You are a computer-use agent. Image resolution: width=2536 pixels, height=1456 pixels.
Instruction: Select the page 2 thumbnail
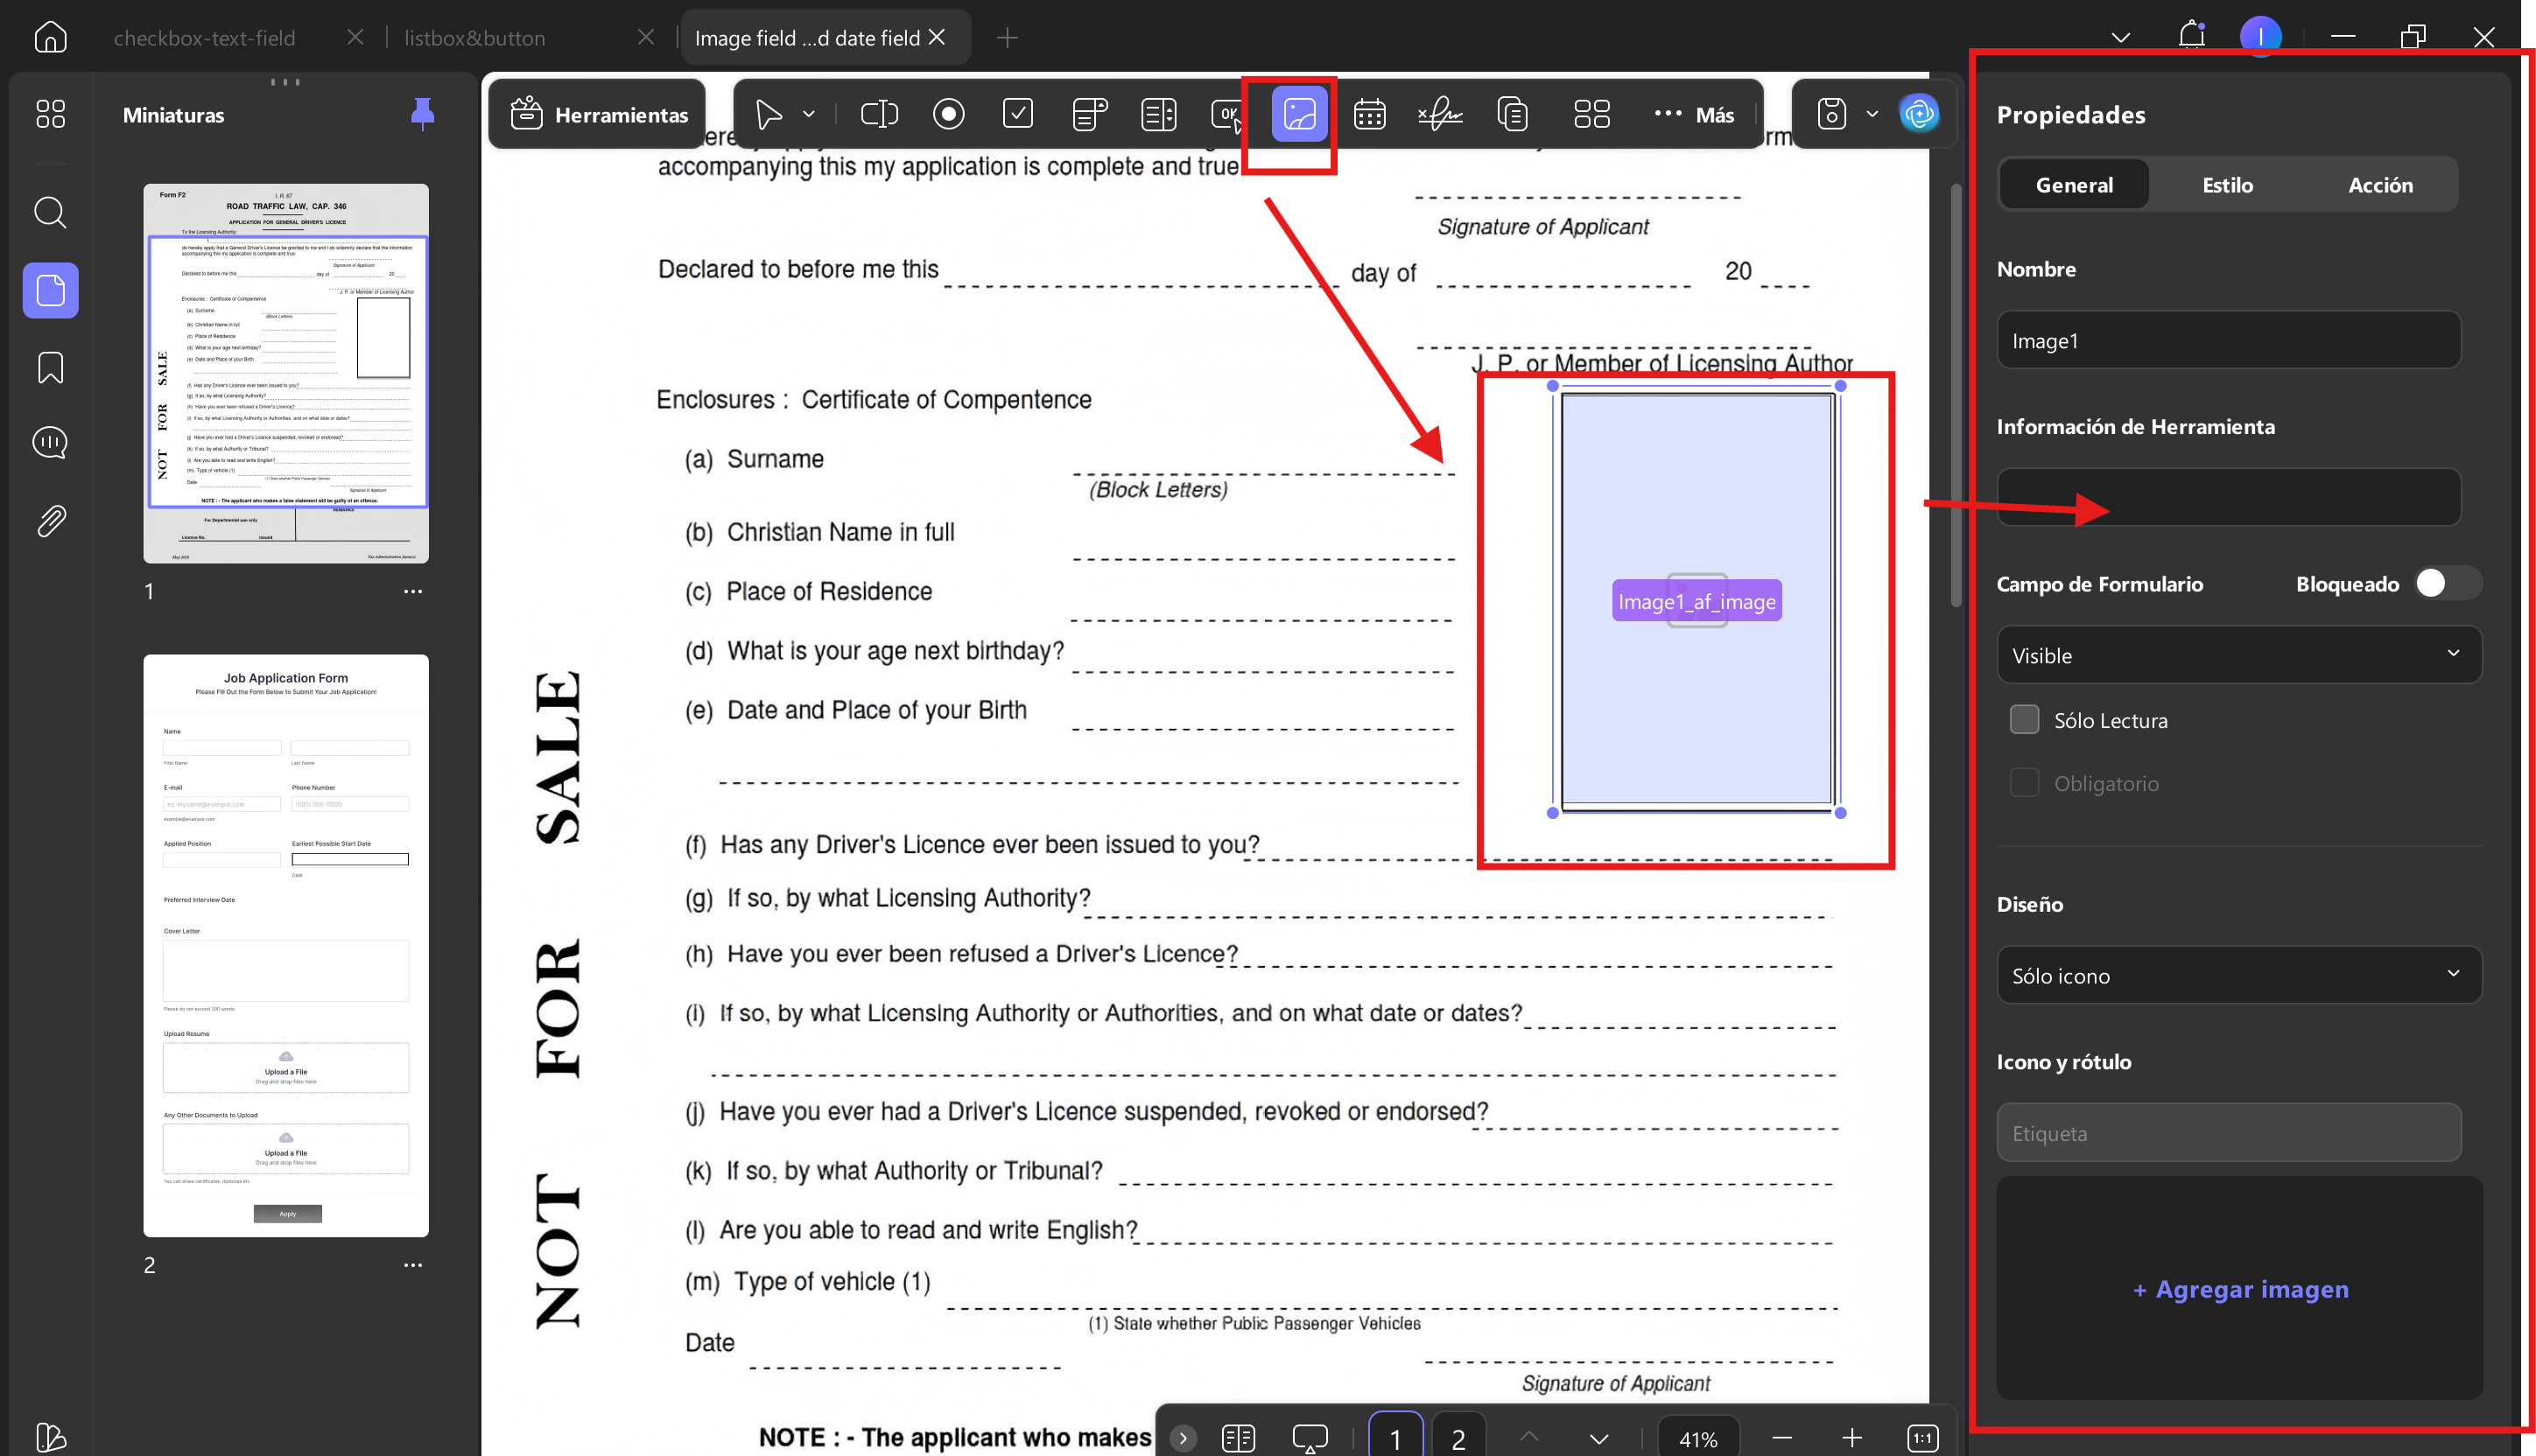[285, 945]
